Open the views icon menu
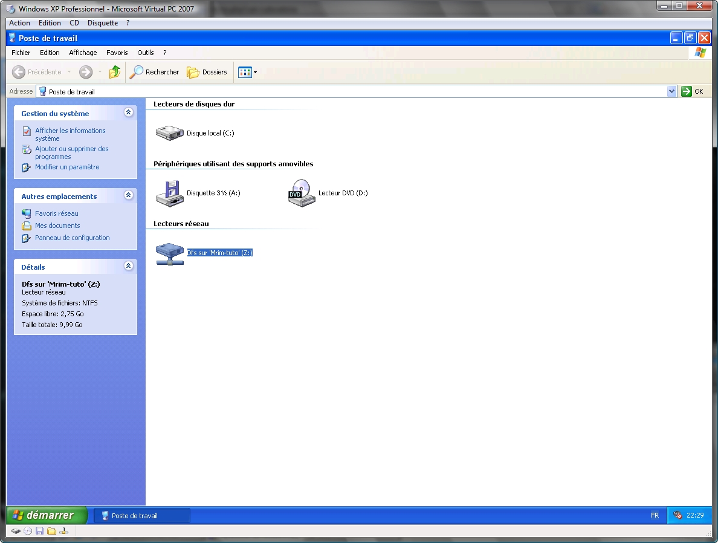This screenshot has width=718, height=543. coord(248,72)
